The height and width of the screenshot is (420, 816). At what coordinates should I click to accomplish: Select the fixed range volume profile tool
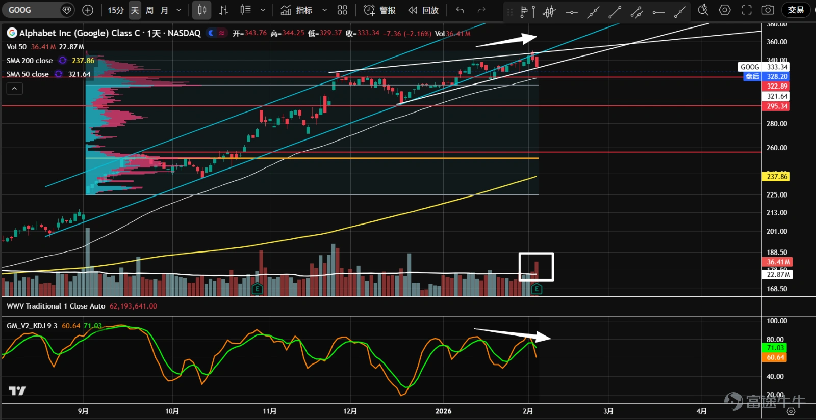[x=527, y=11]
